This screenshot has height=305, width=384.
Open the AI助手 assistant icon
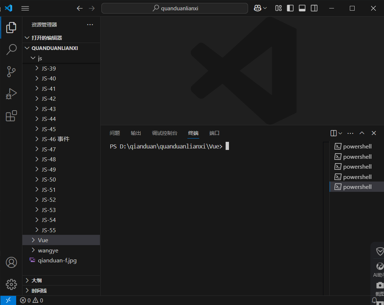tap(380, 266)
